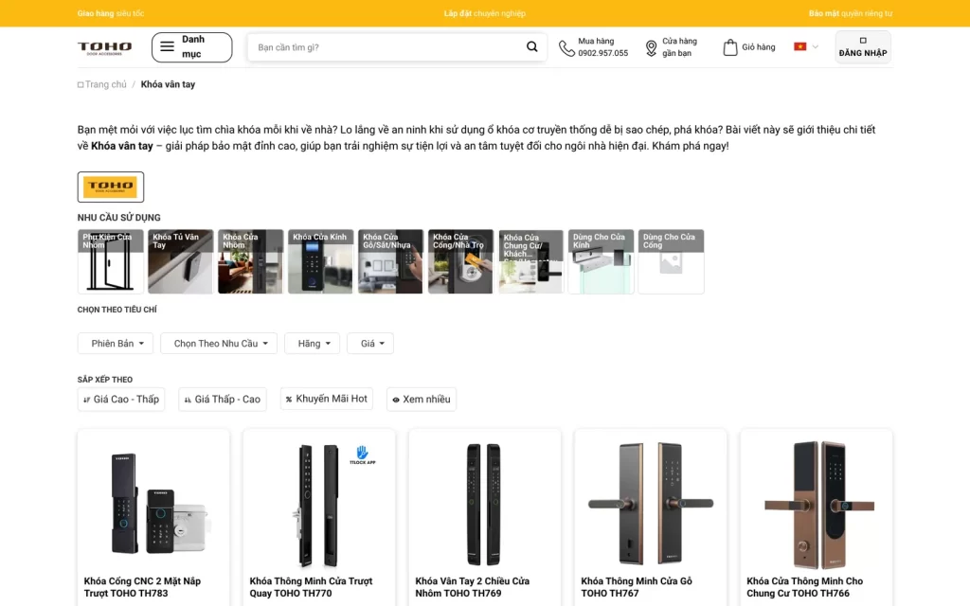Expand the Phiên Bản filter dropdown

[x=116, y=343]
